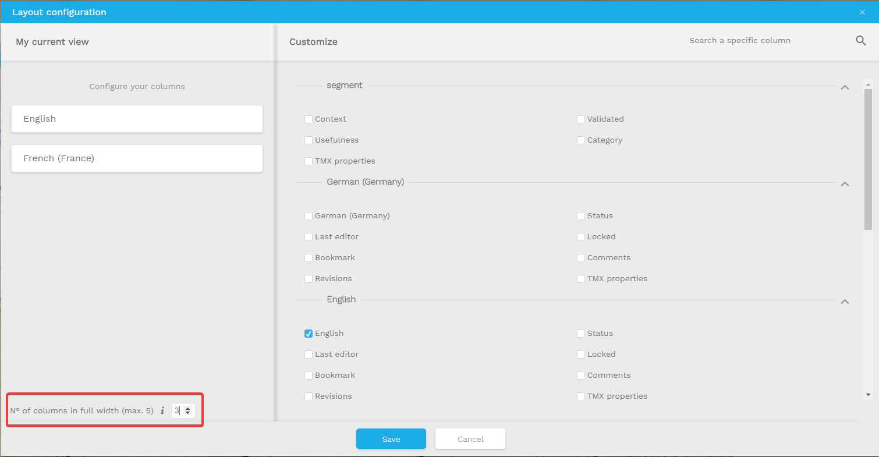Uncheck the English column checkbox
Screen dimensions: 879x457
pyautogui.click(x=309, y=334)
